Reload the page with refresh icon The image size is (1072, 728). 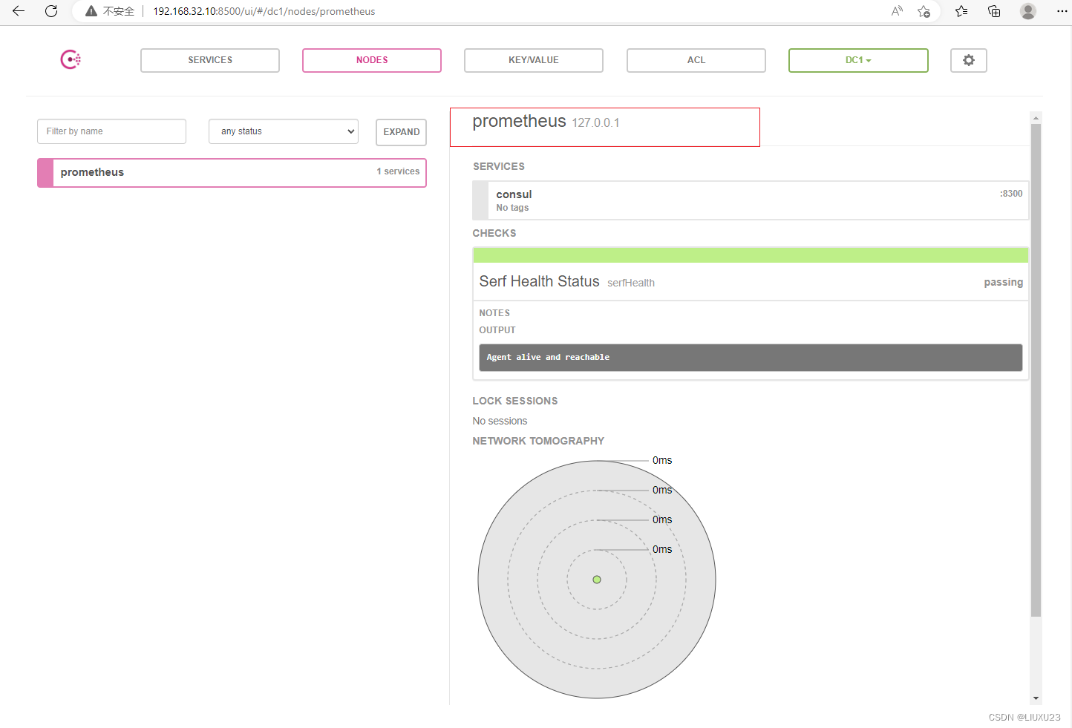(51, 11)
